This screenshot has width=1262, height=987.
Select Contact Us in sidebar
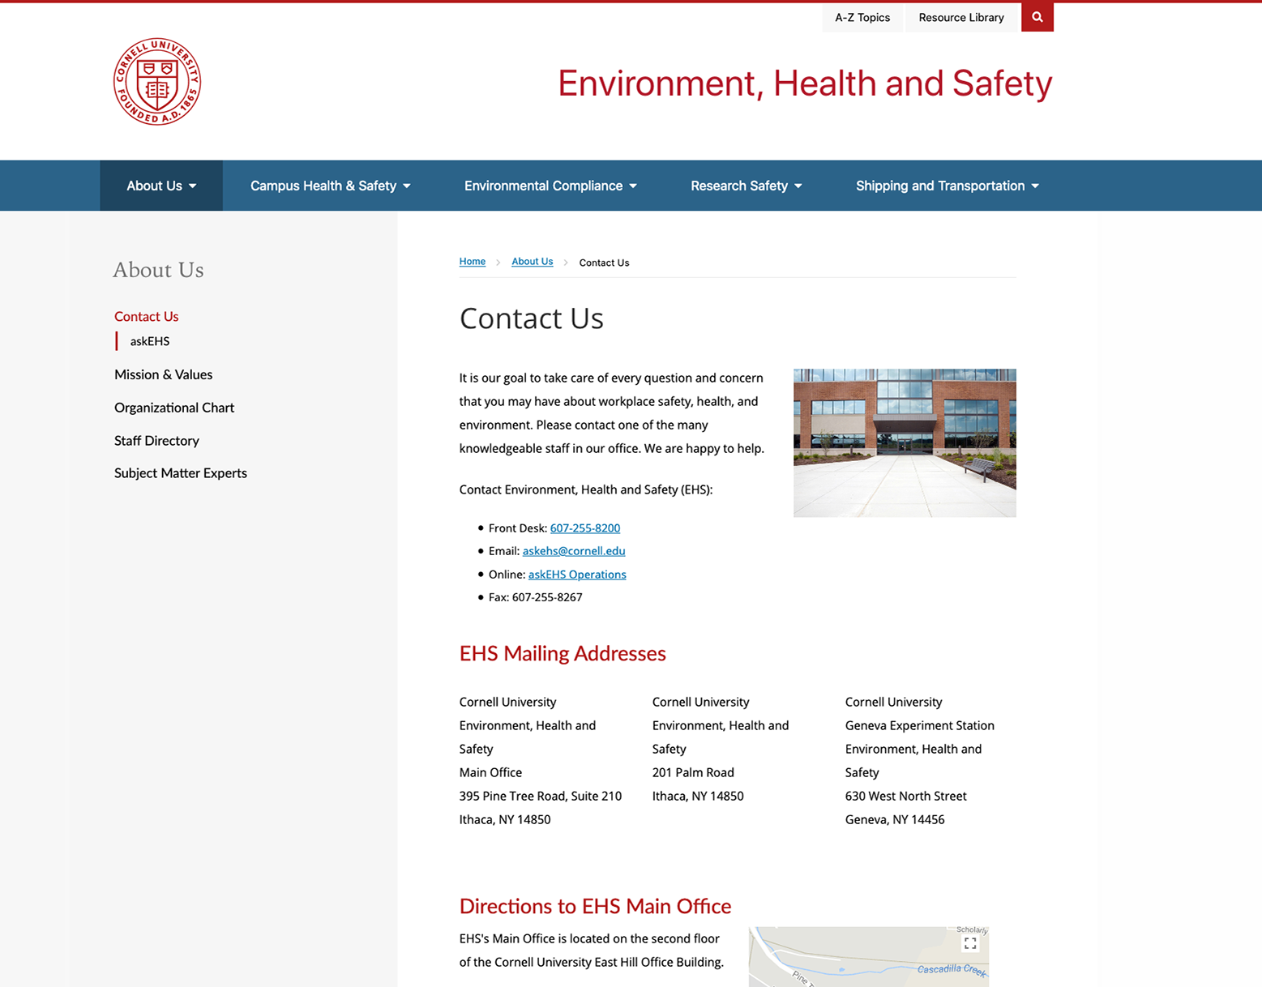pyautogui.click(x=147, y=316)
